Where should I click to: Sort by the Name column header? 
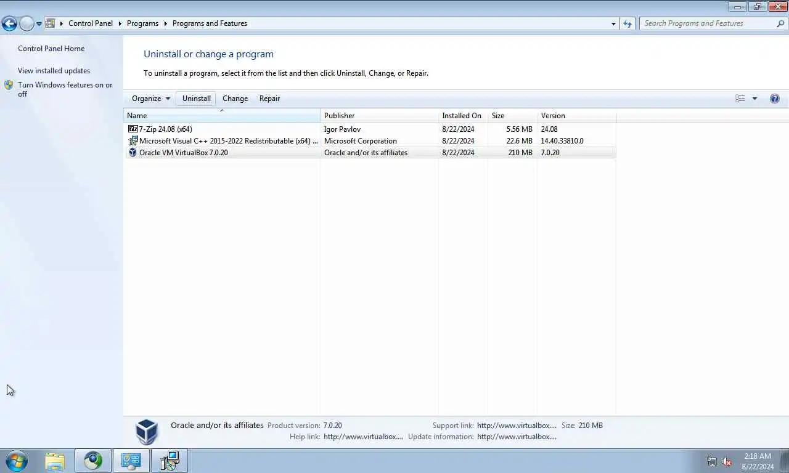click(222, 116)
